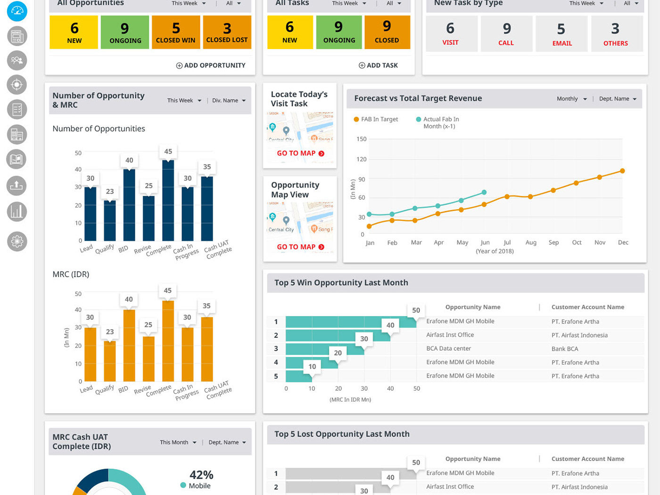This screenshot has height=495, width=660.
Task: Open the dashboard speedometer icon in sidebar
Action: tap(17, 11)
